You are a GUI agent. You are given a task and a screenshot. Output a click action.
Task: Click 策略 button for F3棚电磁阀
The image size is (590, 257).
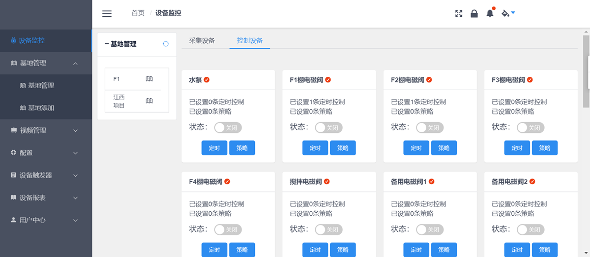(x=544, y=148)
